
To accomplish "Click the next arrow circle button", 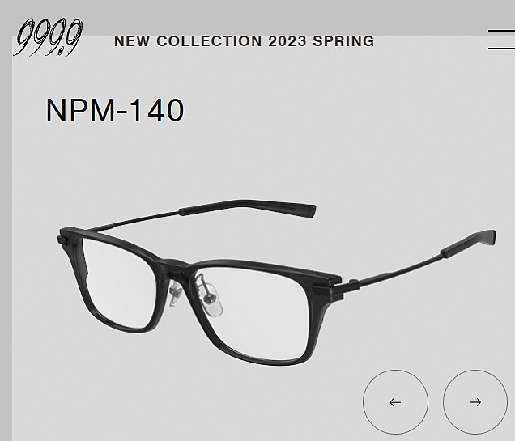I will click(x=475, y=402).
